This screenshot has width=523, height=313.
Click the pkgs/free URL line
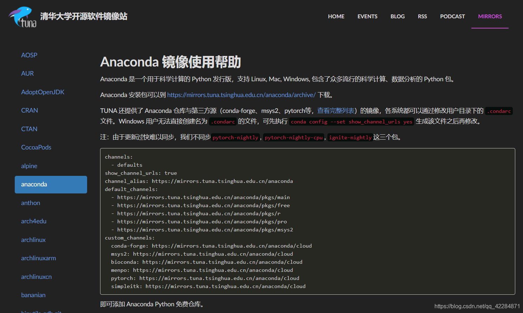click(201, 205)
